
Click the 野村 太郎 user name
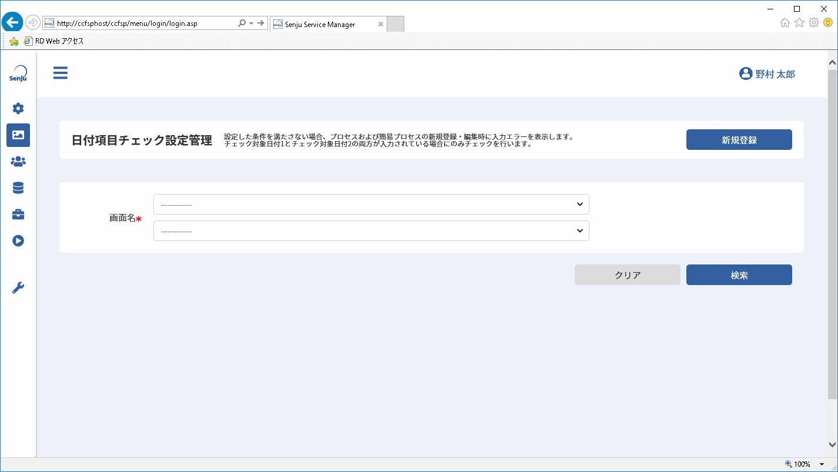[x=775, y=74]
